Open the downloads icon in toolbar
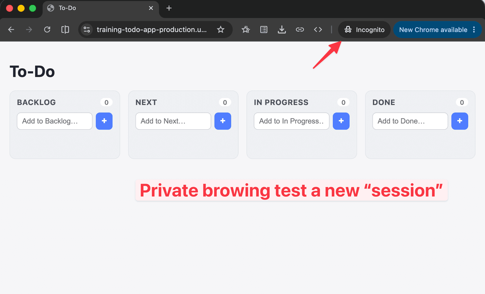Image resolution: width=485 pixels, height=294 pixels. pyautogui.click(x=282, y=30)
